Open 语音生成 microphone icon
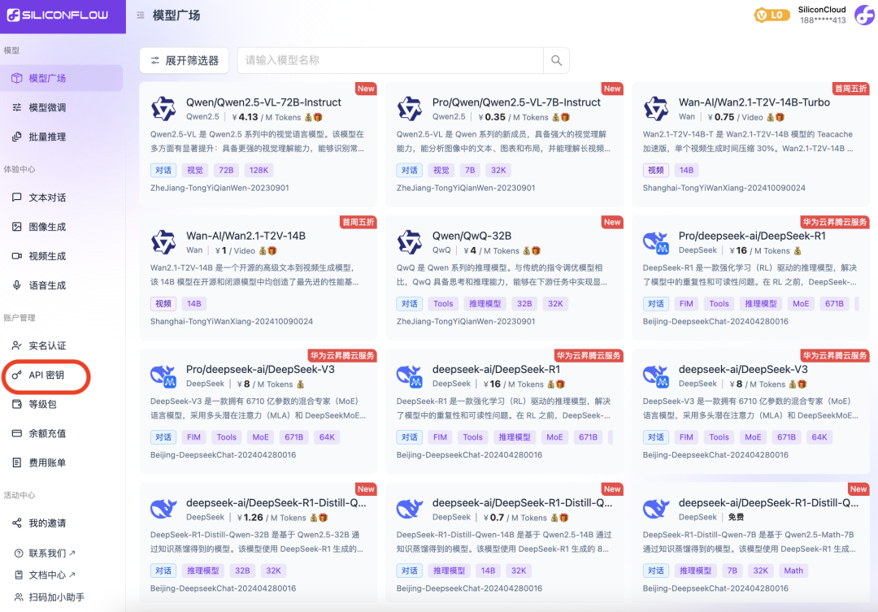This screenshot has width=878, height=612. point(16,284)
